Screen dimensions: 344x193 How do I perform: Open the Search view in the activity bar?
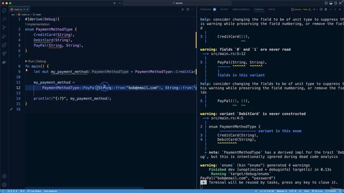click(4, 19)
